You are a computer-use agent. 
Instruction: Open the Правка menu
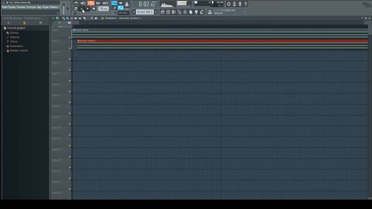click(x=12, y=7)
